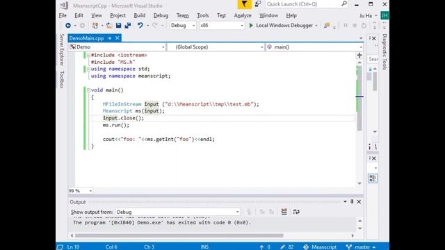This screenshot has width=445, height=250.
Task: Click the New Project toolbar icon
Action: (95, 26)
